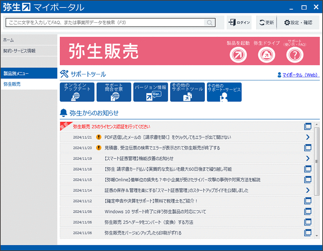This screenshot has width=323, height=251.
Task: Show バージョン情報 tile
Action: pos(151,92)
